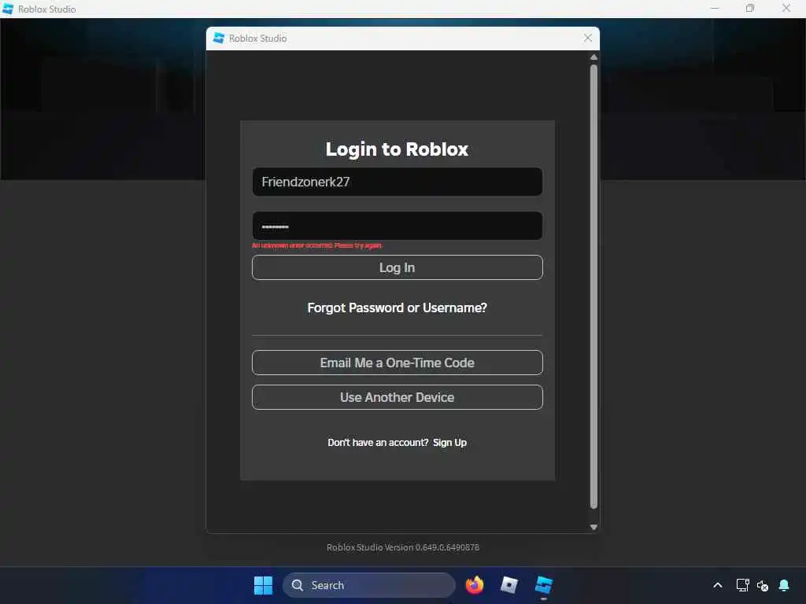Submit credentials with the Log In button
Image resolution: width=806 pixels, height=604 pixels.
pyautogui.click(x=397, y=267)
